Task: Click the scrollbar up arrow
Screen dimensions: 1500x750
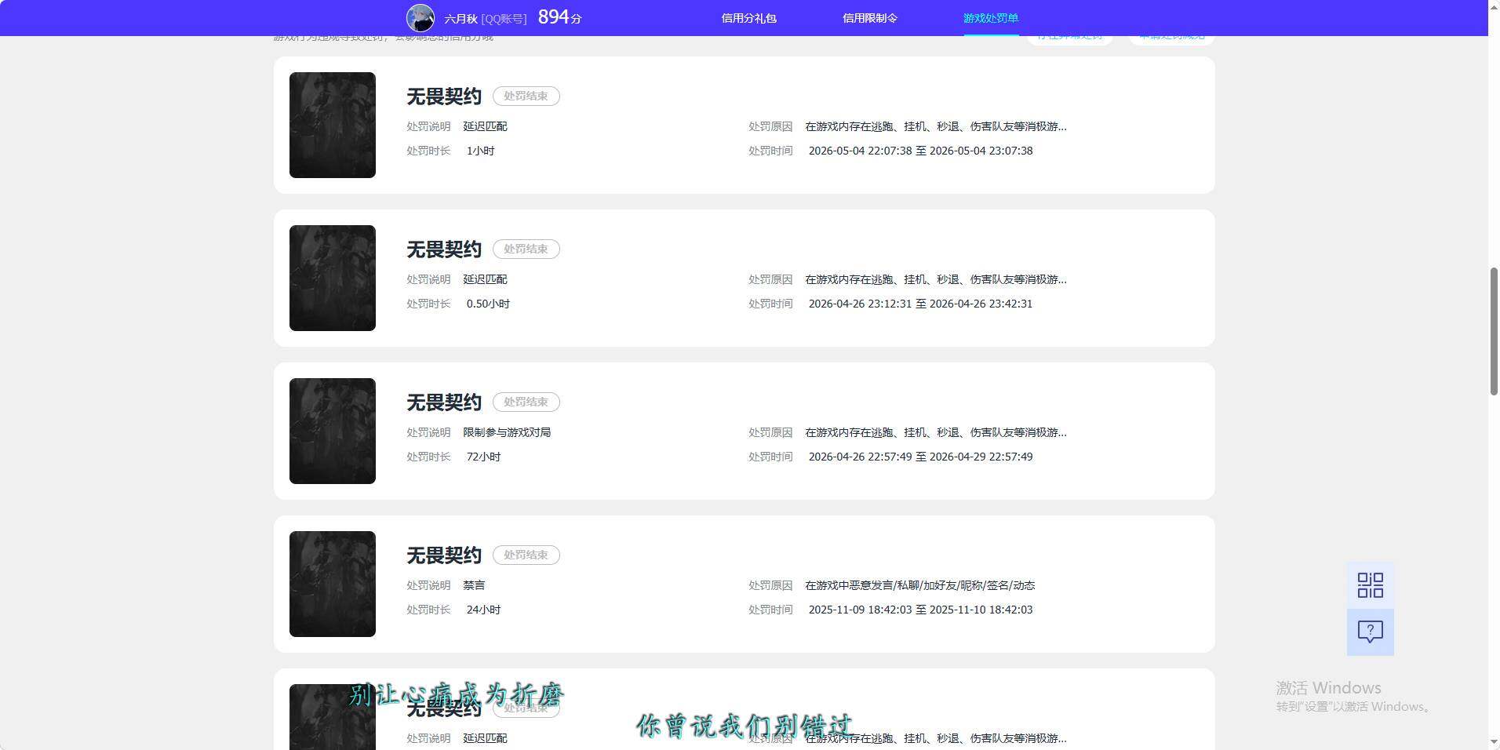Action: pos(1494,6)
